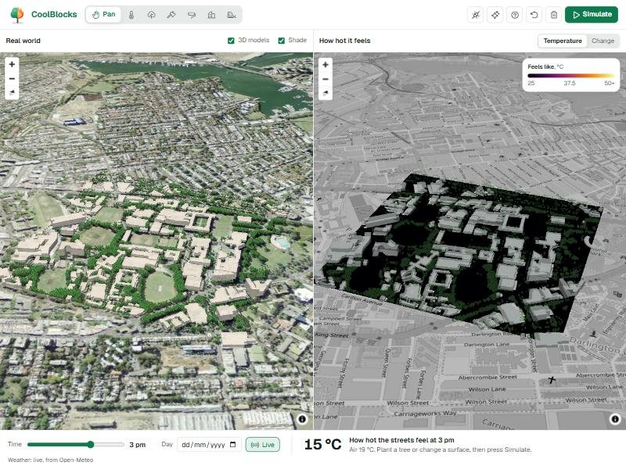Select the thermometer tool in the toolbar
Screen dimensions: 626x469
click(x=131, y=15)
